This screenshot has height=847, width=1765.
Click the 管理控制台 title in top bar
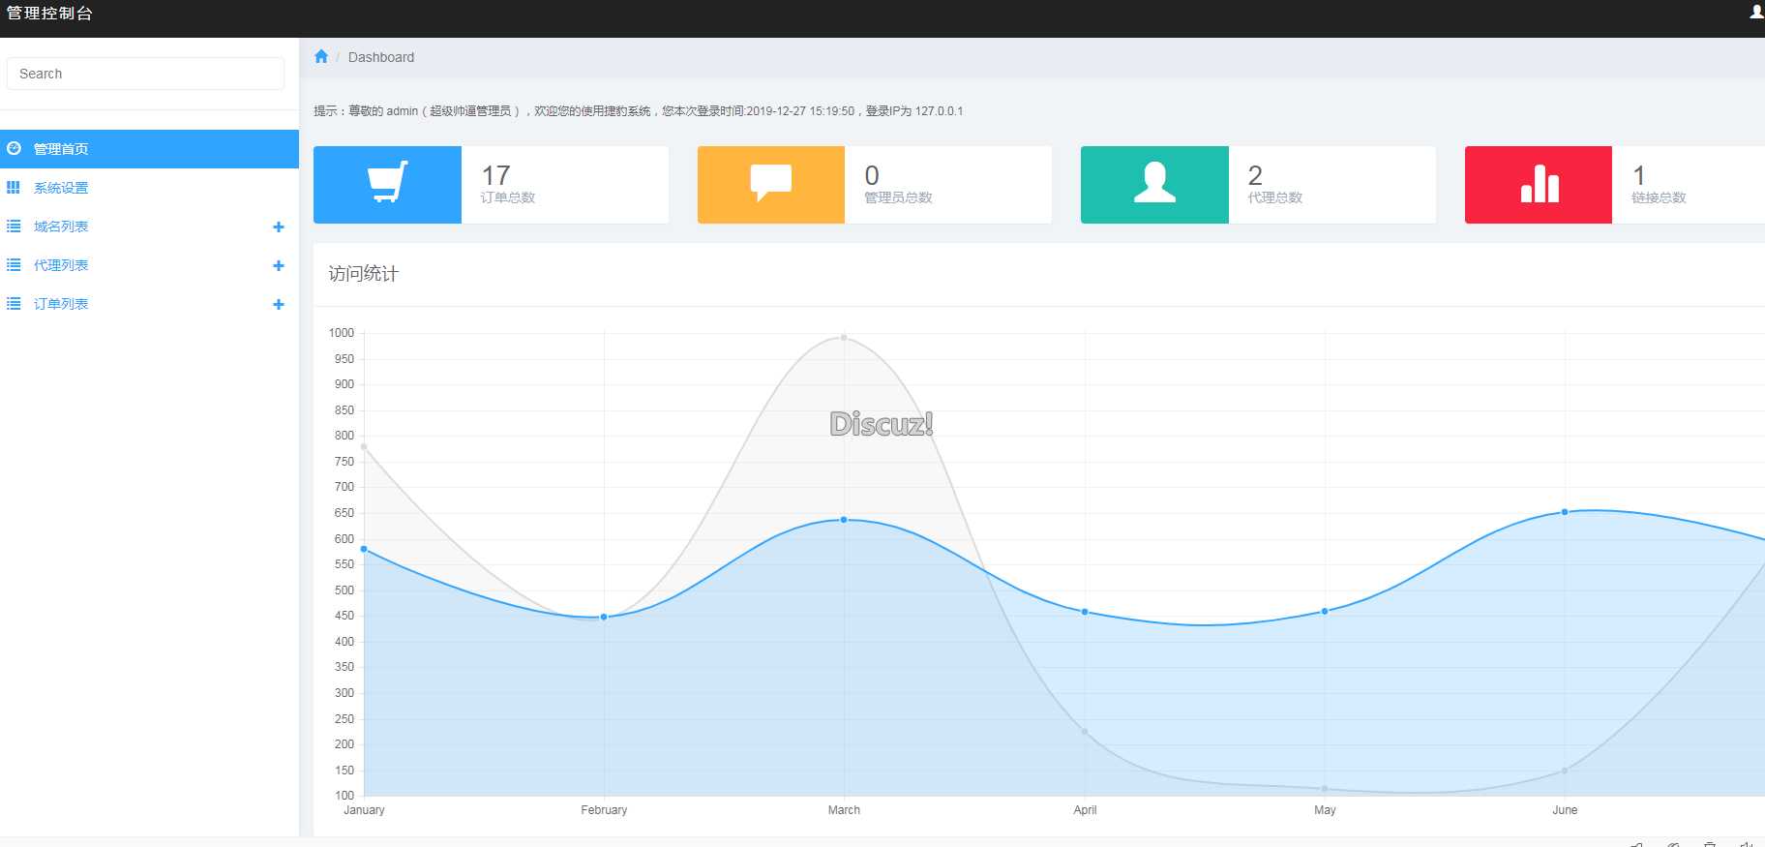49,14
